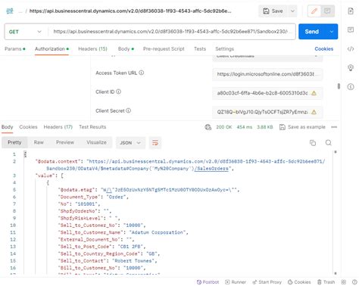
Task: Click the network globe icon beside 200 OK
Action: tap(208, 127)
